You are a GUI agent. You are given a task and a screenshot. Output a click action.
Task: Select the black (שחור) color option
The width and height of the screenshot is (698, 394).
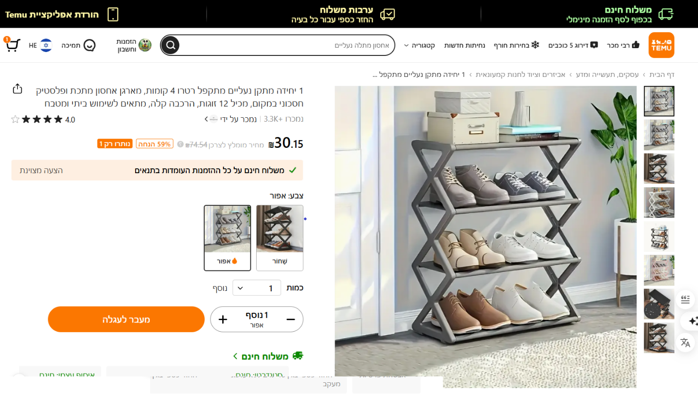[x=279, y=237]
